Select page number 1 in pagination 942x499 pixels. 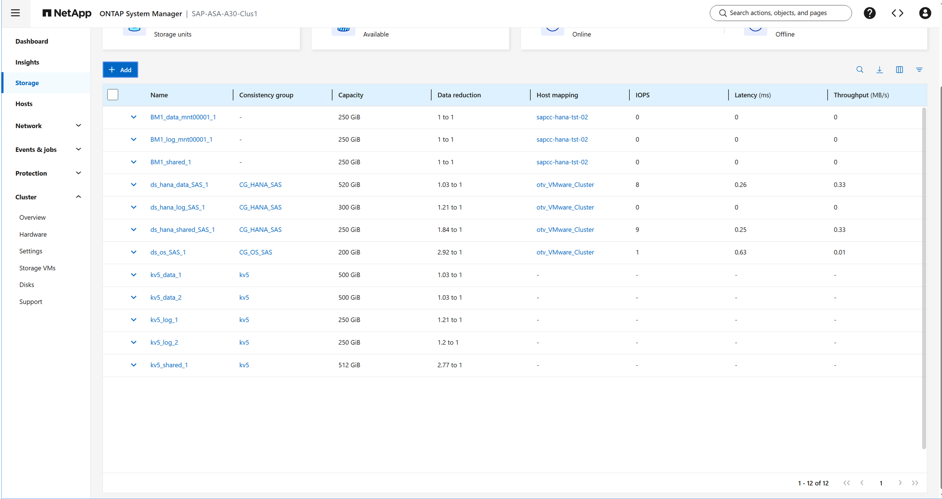click(x=881, y=483)
